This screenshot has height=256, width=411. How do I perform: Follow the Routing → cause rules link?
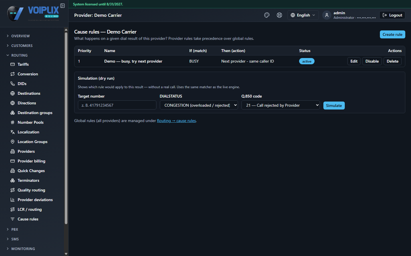(x=176, y=121)
